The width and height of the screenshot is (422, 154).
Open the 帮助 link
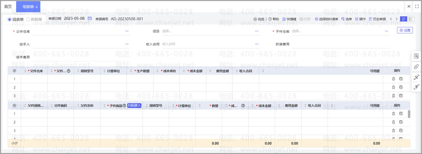point(274,19)
